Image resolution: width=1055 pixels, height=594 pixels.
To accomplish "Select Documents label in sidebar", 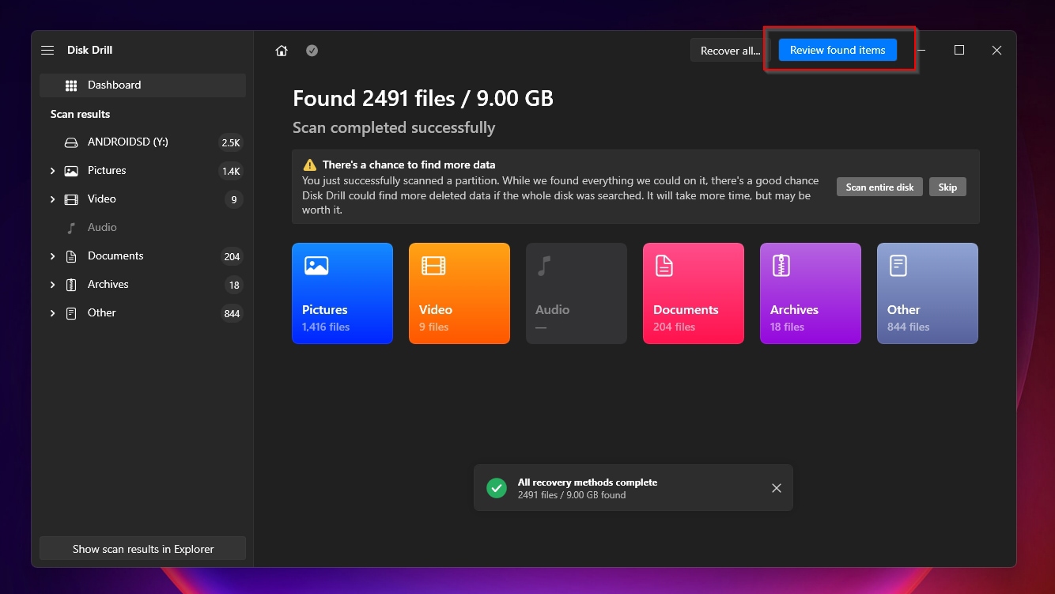I will tap(115, 256).
